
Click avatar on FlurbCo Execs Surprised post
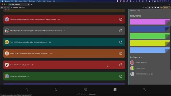coord(7,53)
